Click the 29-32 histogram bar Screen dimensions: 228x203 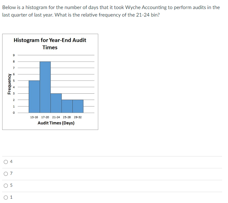click(78, 106)
